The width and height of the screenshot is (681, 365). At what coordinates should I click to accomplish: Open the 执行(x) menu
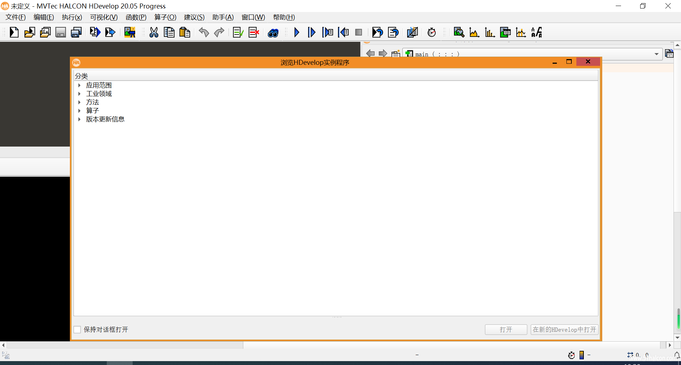point(72,17)
